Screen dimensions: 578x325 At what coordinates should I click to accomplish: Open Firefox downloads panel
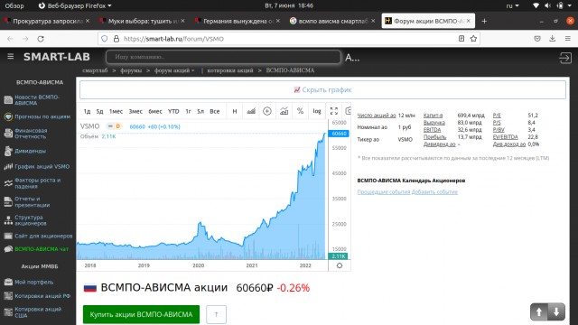click(x=552, y=39)
